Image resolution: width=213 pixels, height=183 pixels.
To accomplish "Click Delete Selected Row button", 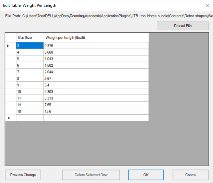I will 91,175.
